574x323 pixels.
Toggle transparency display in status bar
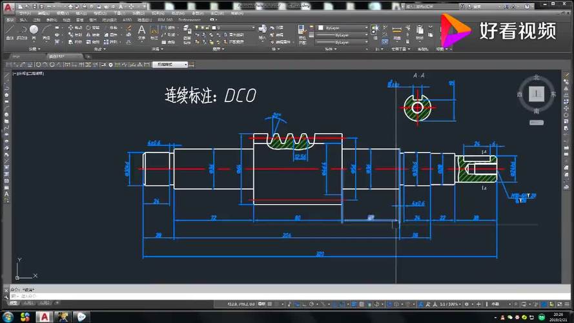pyautogui.click(x=362, y=304)
